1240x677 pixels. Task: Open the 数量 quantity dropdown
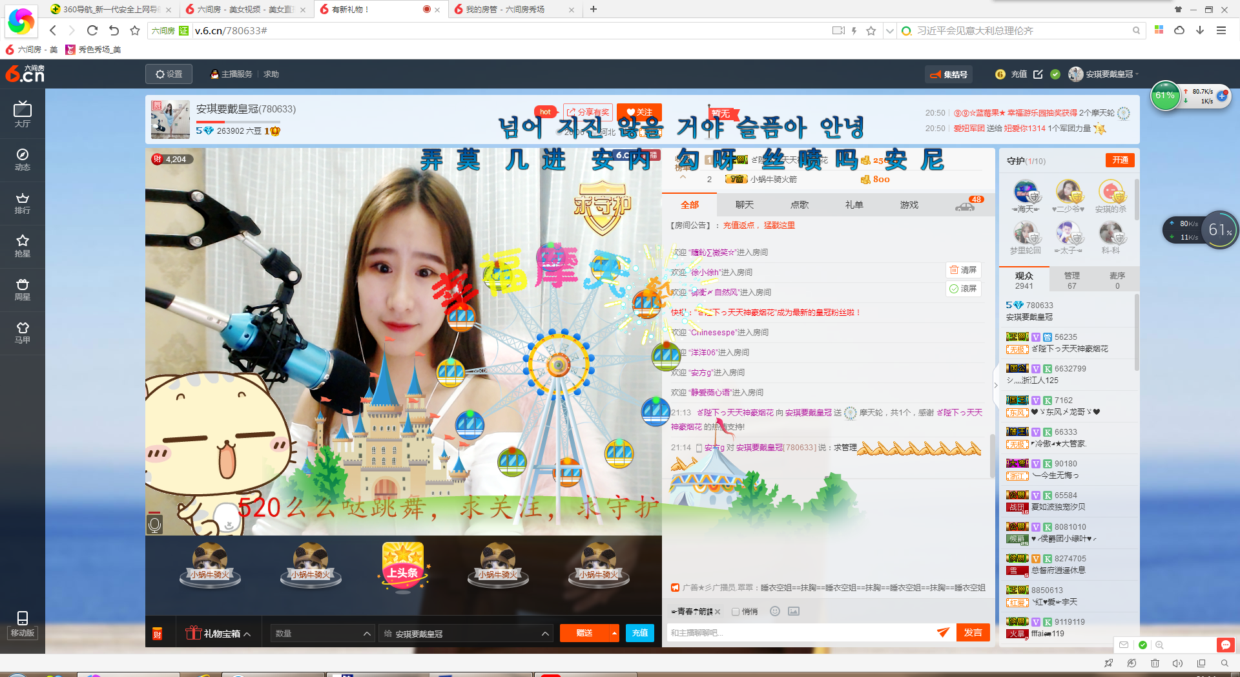(323, 634)
